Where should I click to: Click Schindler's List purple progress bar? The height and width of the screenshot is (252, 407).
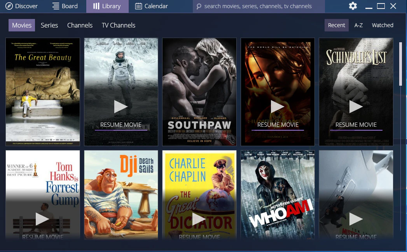pos(356,130)
